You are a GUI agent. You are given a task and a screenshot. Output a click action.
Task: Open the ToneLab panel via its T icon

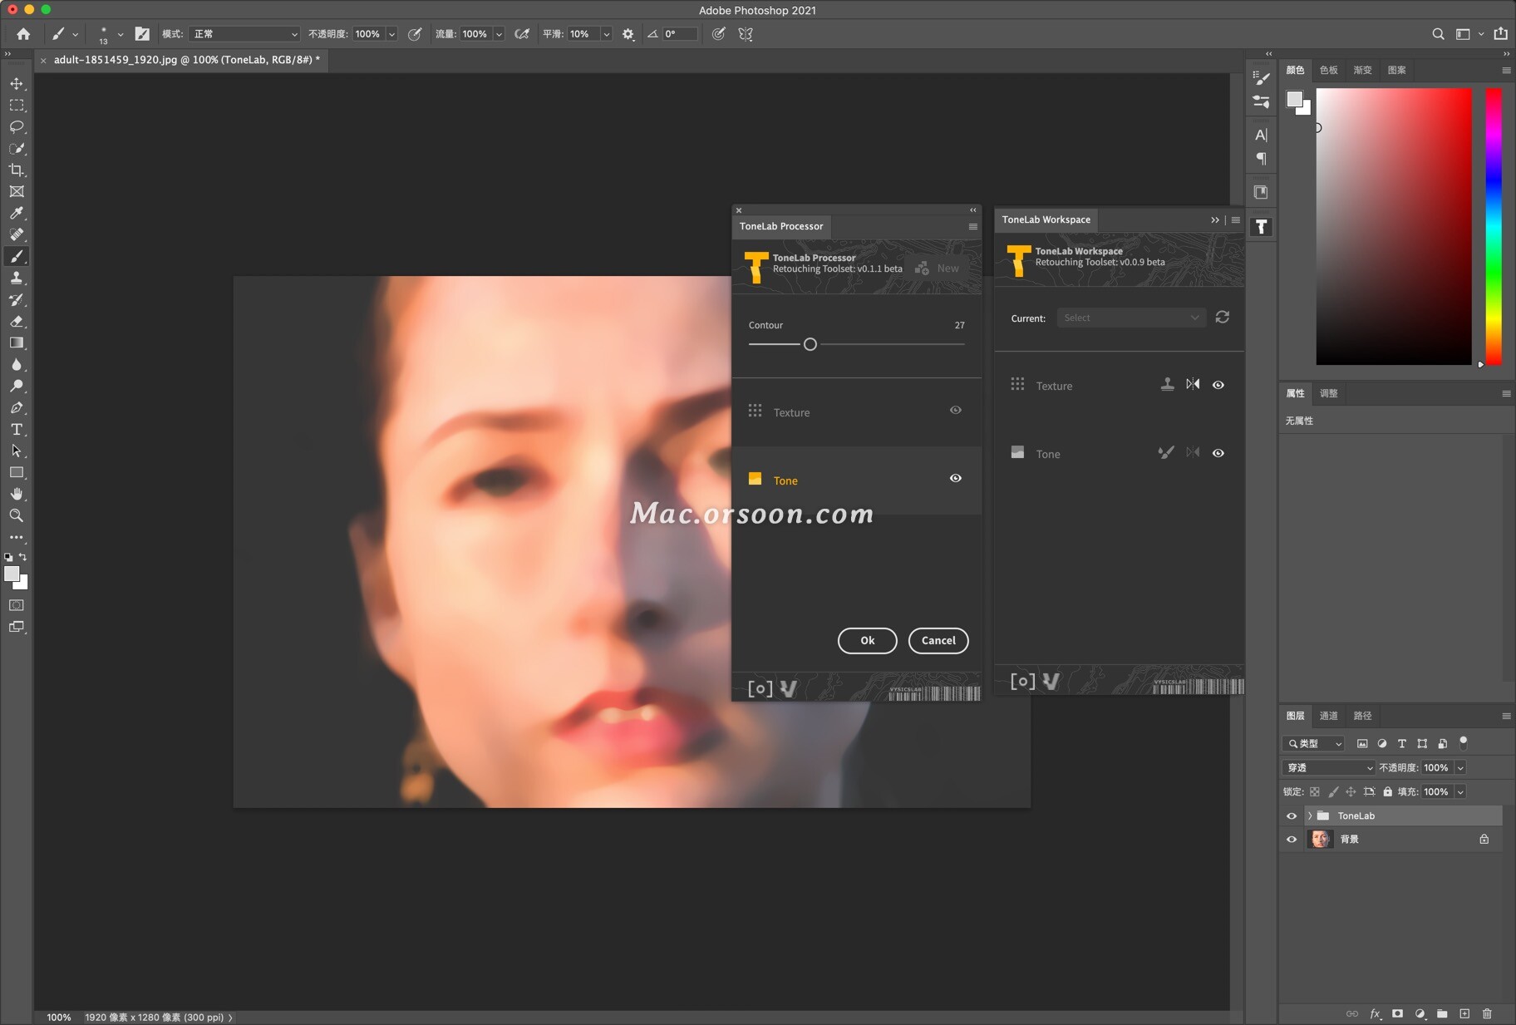pos(1262,226)
